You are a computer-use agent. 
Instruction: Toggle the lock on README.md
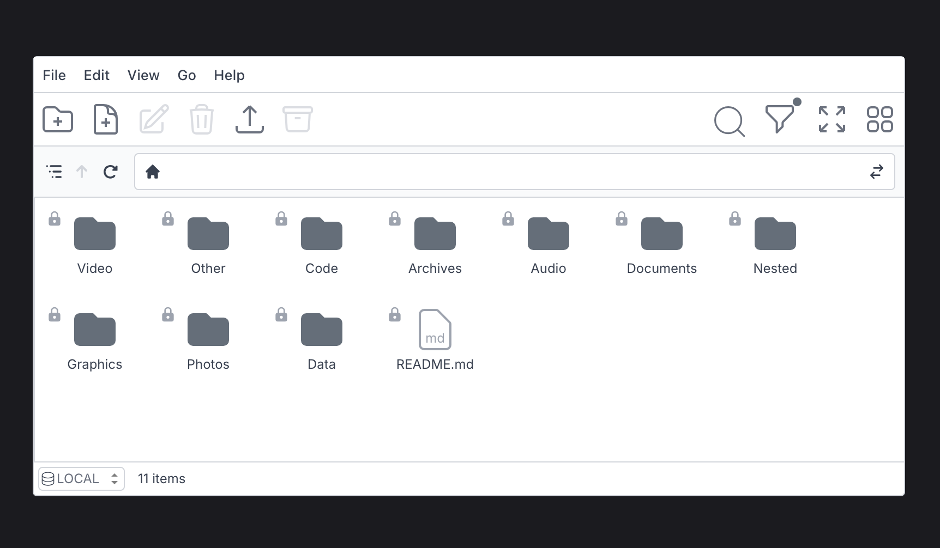click(394, 314)
